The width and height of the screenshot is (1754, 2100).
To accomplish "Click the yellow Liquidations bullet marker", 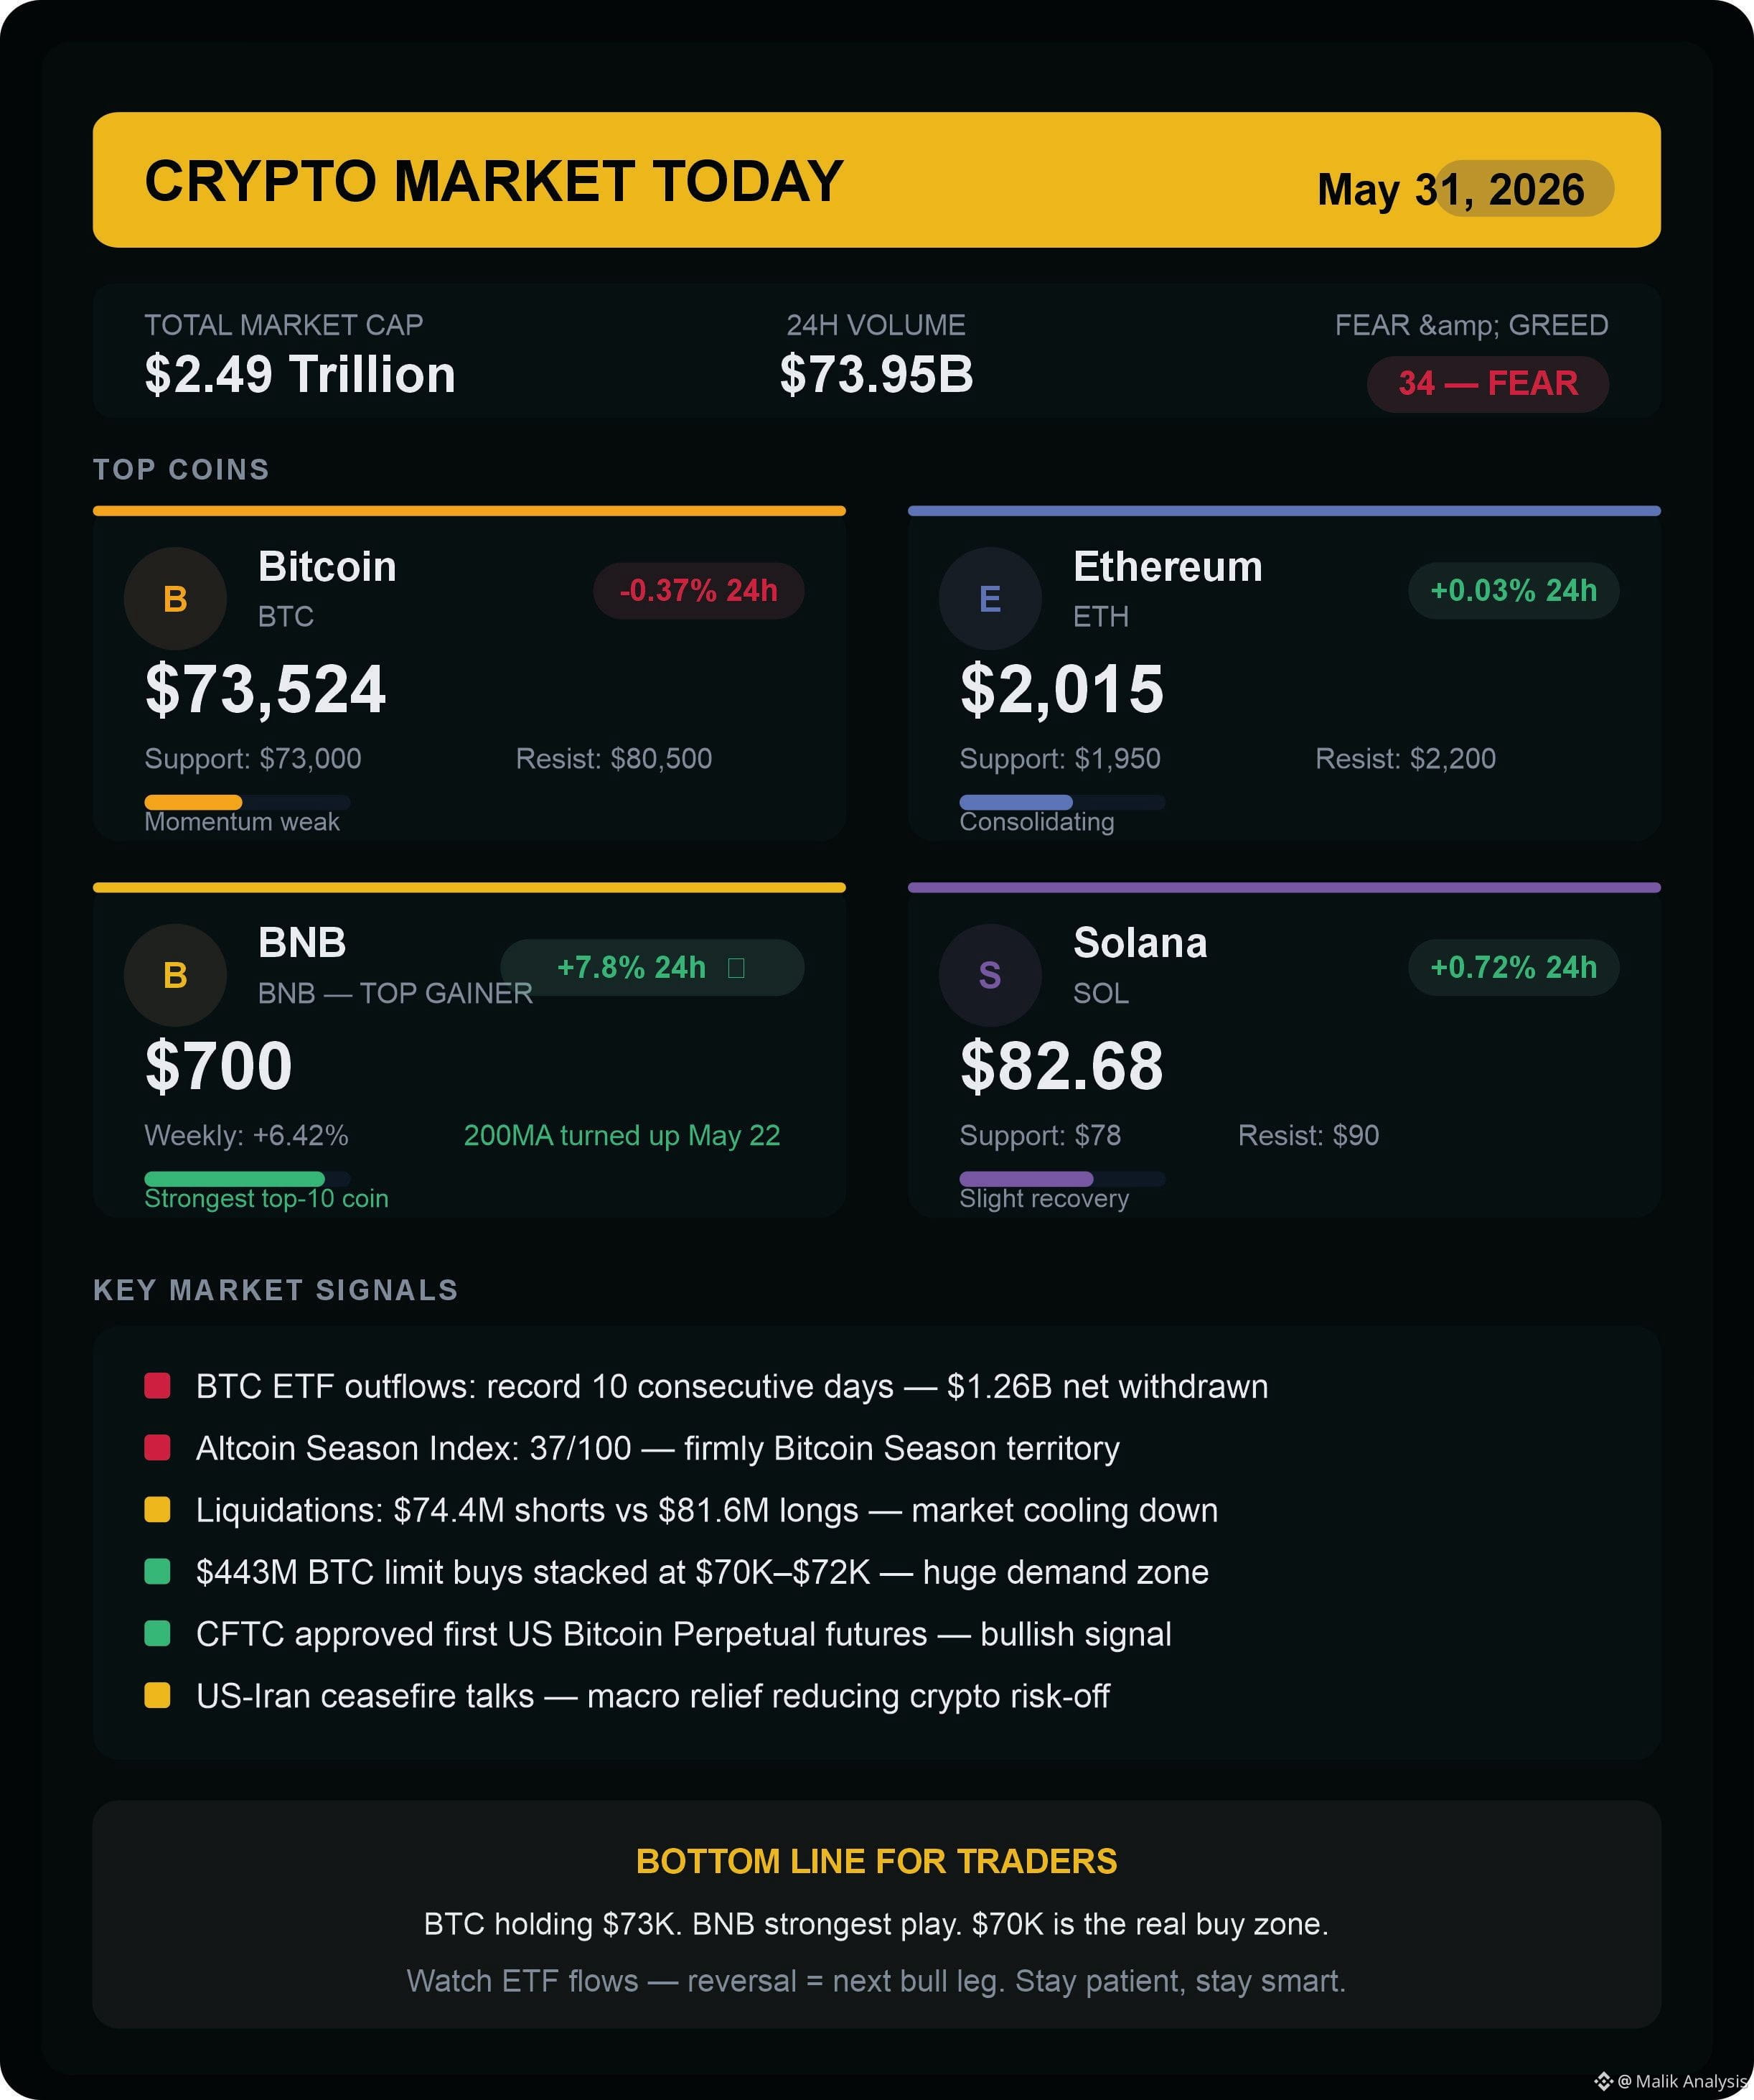I will pos(157,1510).
